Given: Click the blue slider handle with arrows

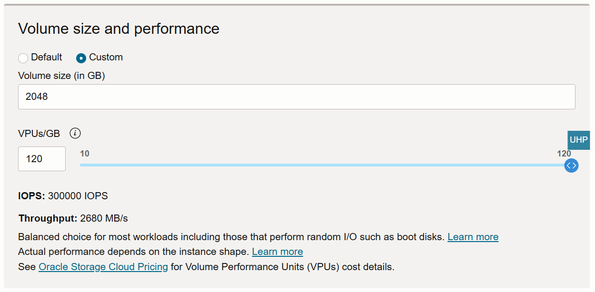Looking at the screenshot, I should click(571, 165).
